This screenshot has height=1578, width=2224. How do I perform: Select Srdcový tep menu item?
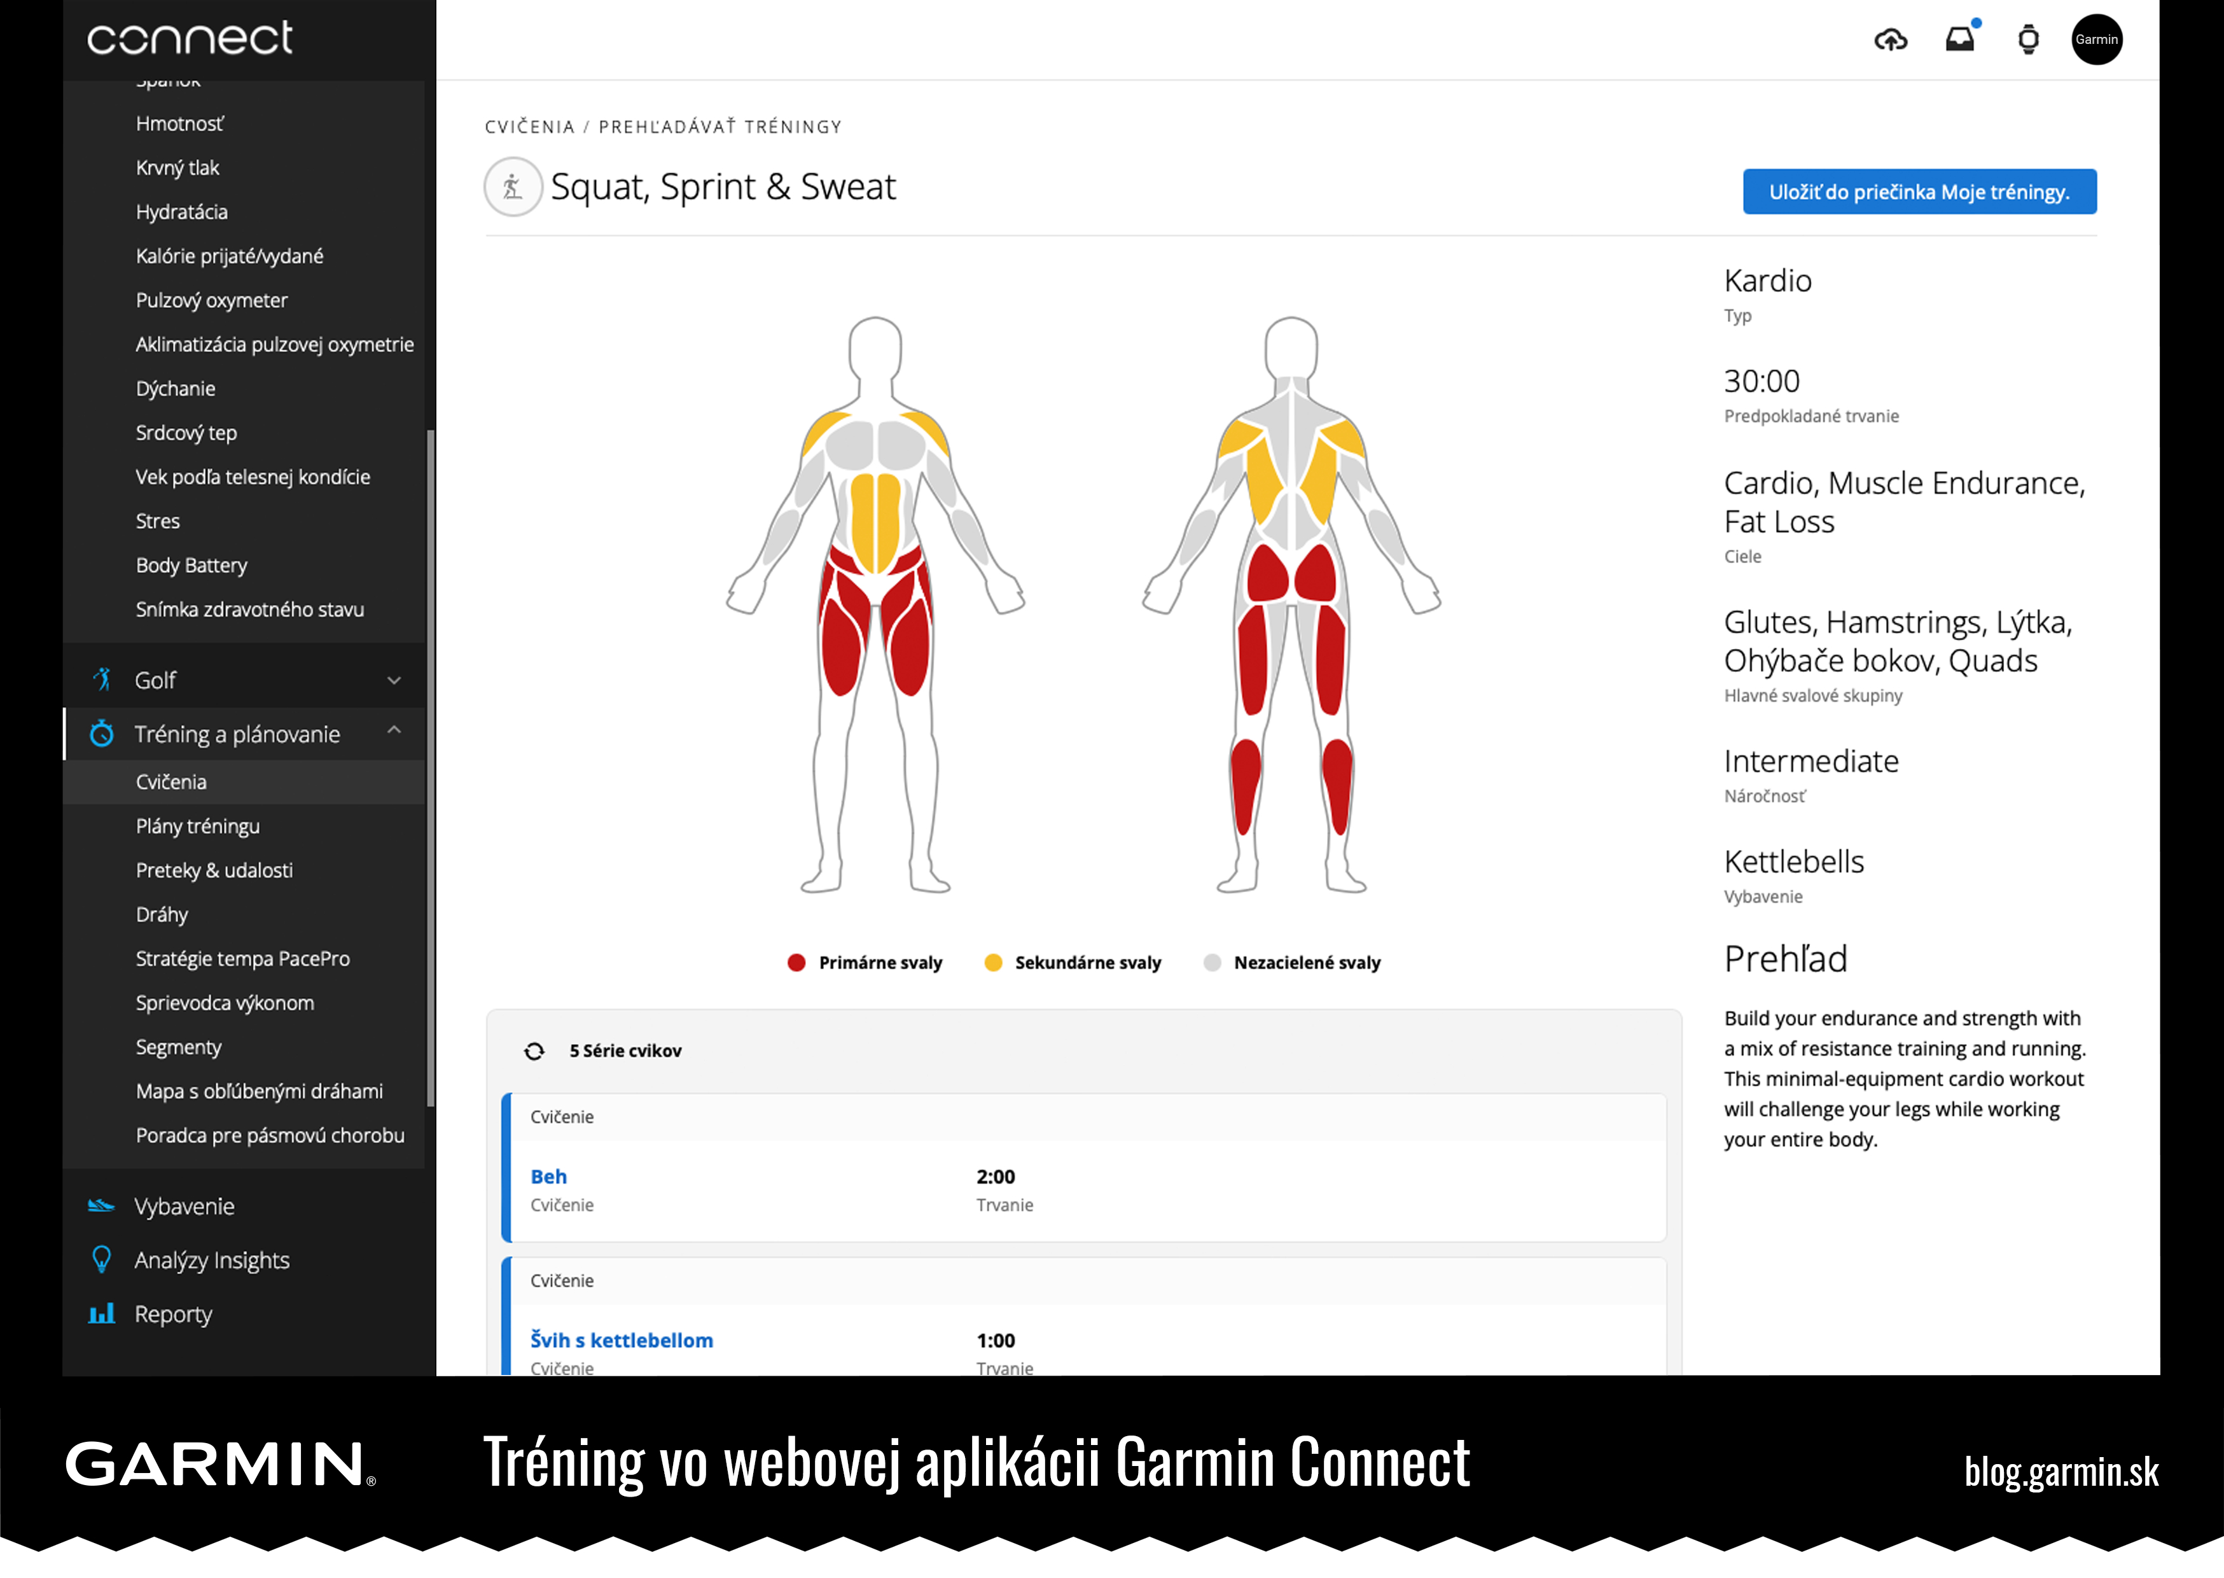[x=186, y=433]
